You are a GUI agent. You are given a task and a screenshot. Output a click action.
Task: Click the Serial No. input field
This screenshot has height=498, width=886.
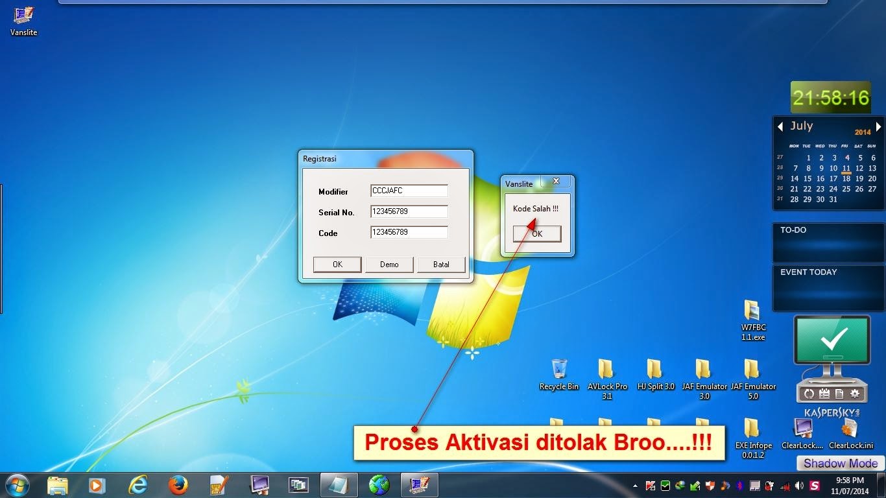point(409,211)
